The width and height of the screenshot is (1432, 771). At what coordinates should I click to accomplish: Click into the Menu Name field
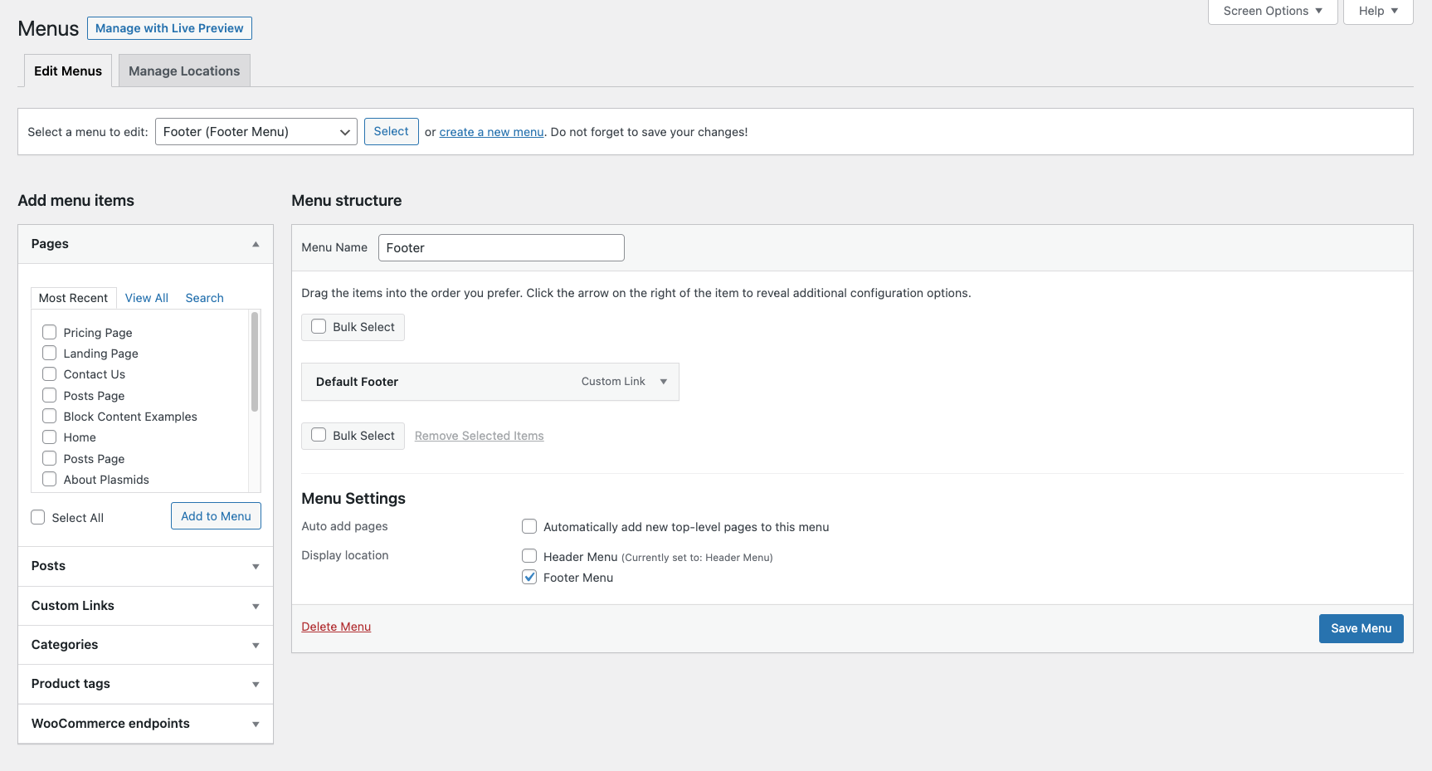tap(501, 248)
